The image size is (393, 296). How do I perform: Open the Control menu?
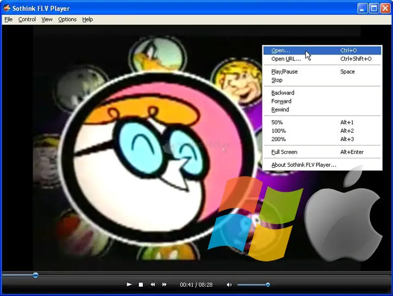tap(27, 20)
